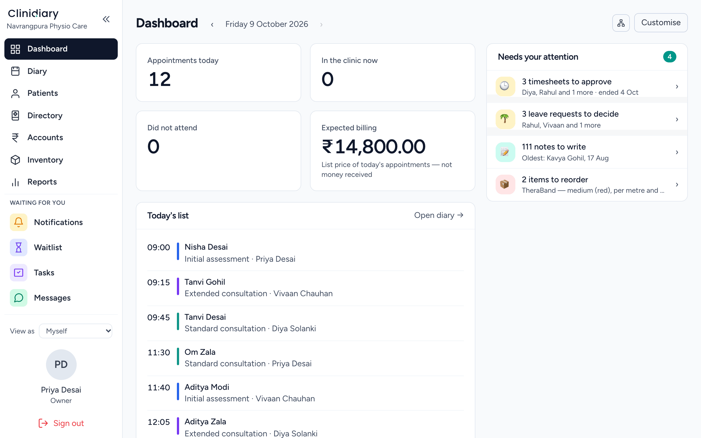Click the Accounts rupee icon

pyautogui.click(x=15, y=138)
